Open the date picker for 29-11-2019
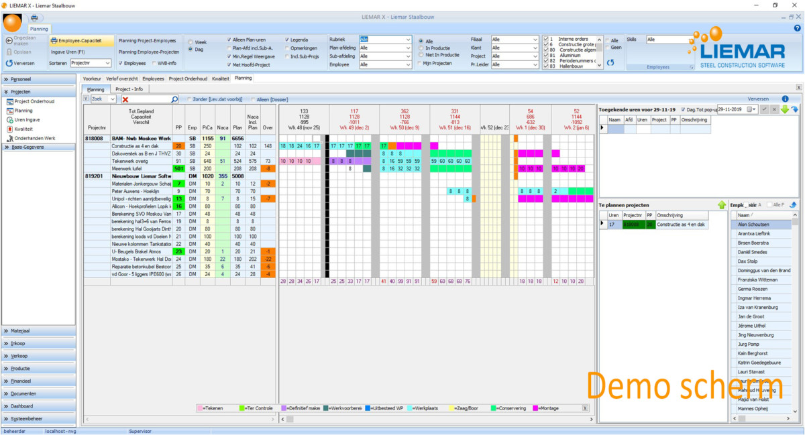805x435 pixels. point(753,109)
